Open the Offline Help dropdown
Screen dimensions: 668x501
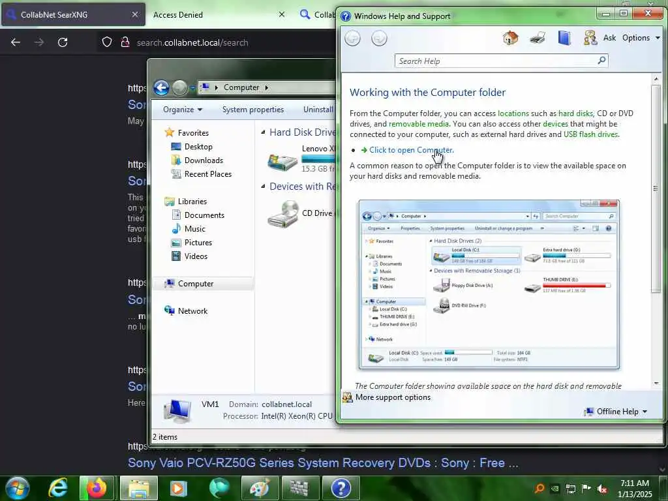(616, 412)
